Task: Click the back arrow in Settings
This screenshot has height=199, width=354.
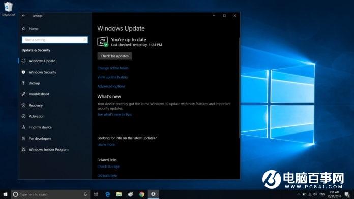Action: [x=23, y=16]
